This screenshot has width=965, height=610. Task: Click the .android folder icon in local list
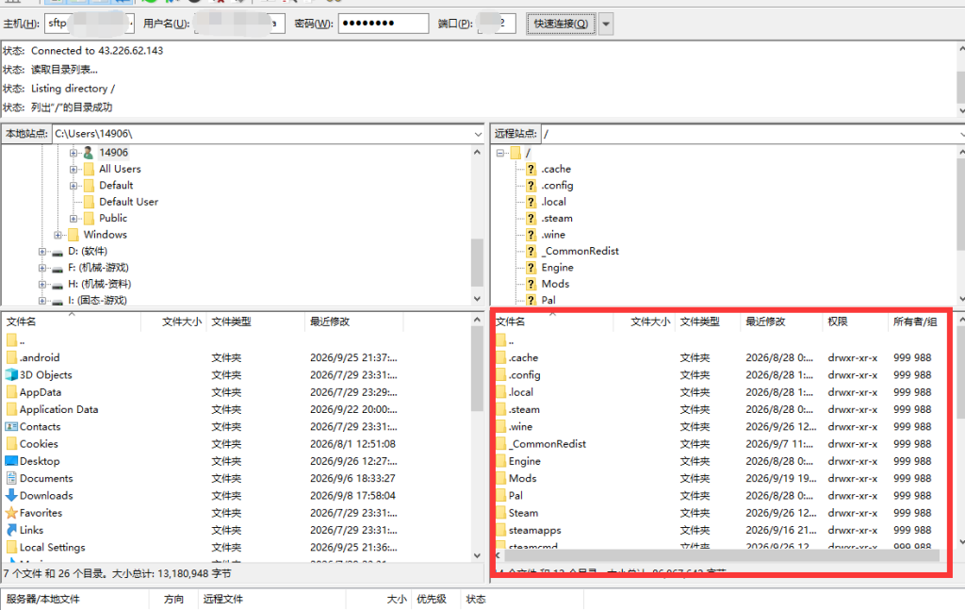pyautogui.click(x=11, y=357)
